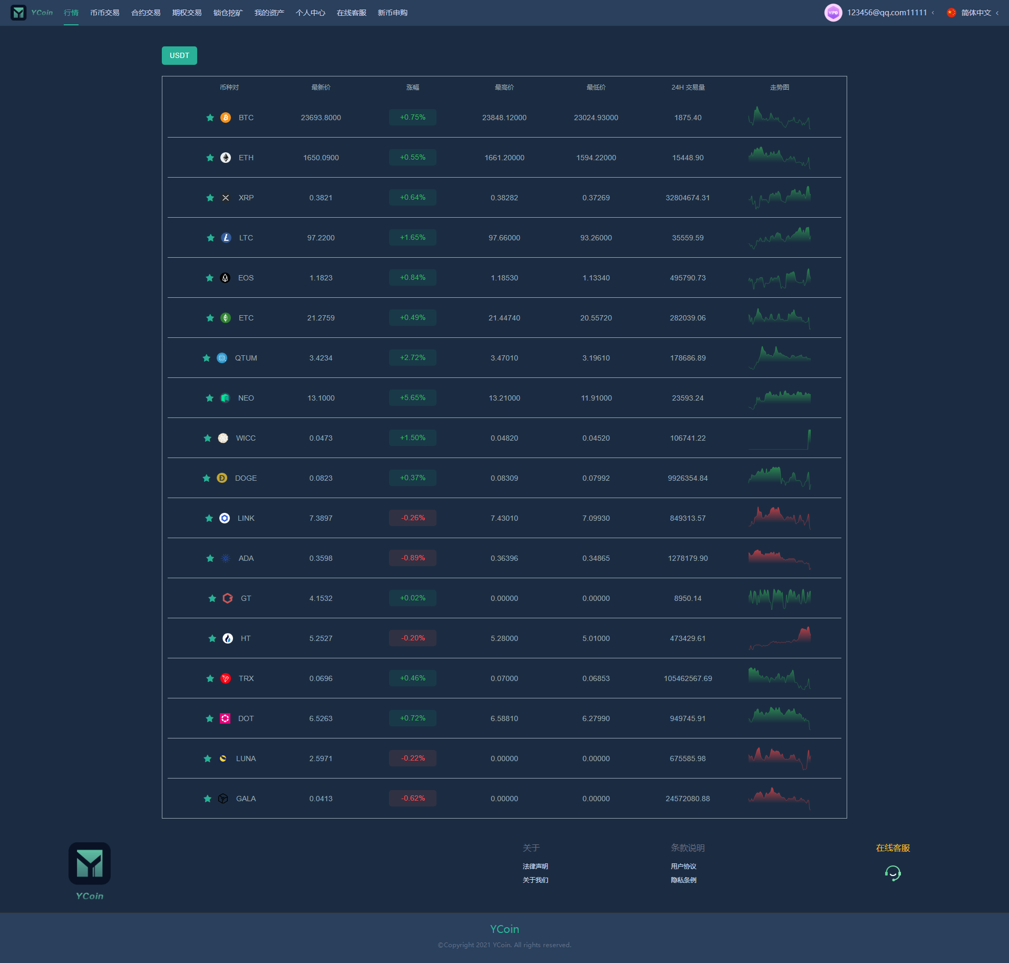Click the Ethereum coin icon
This screenshot has height=963, width=1009.
(226, 158)
